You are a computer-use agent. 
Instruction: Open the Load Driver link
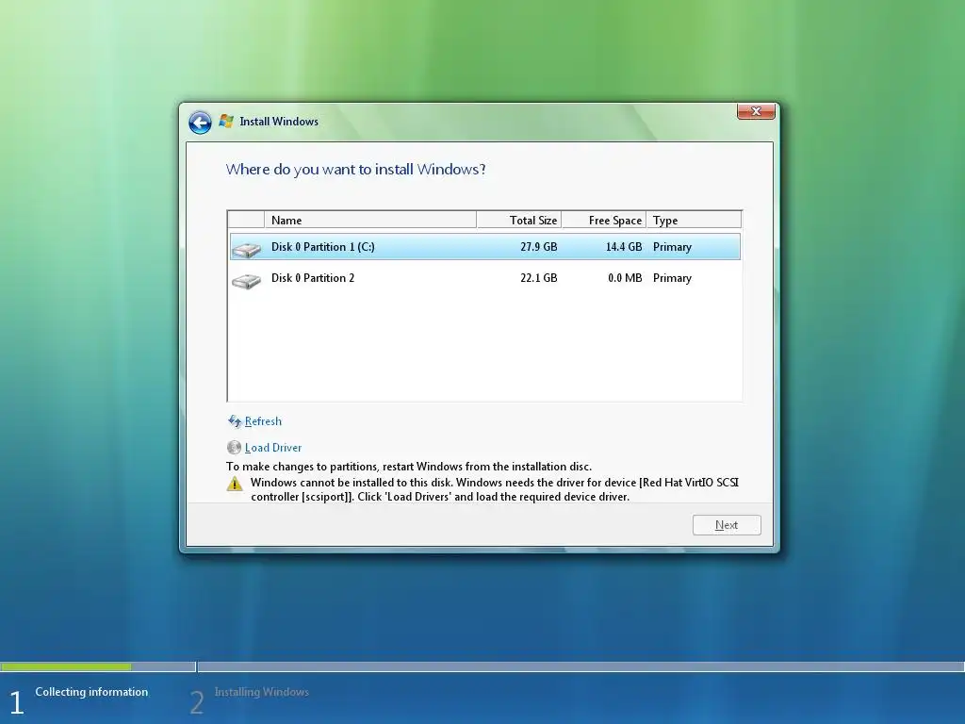[273, 448]
